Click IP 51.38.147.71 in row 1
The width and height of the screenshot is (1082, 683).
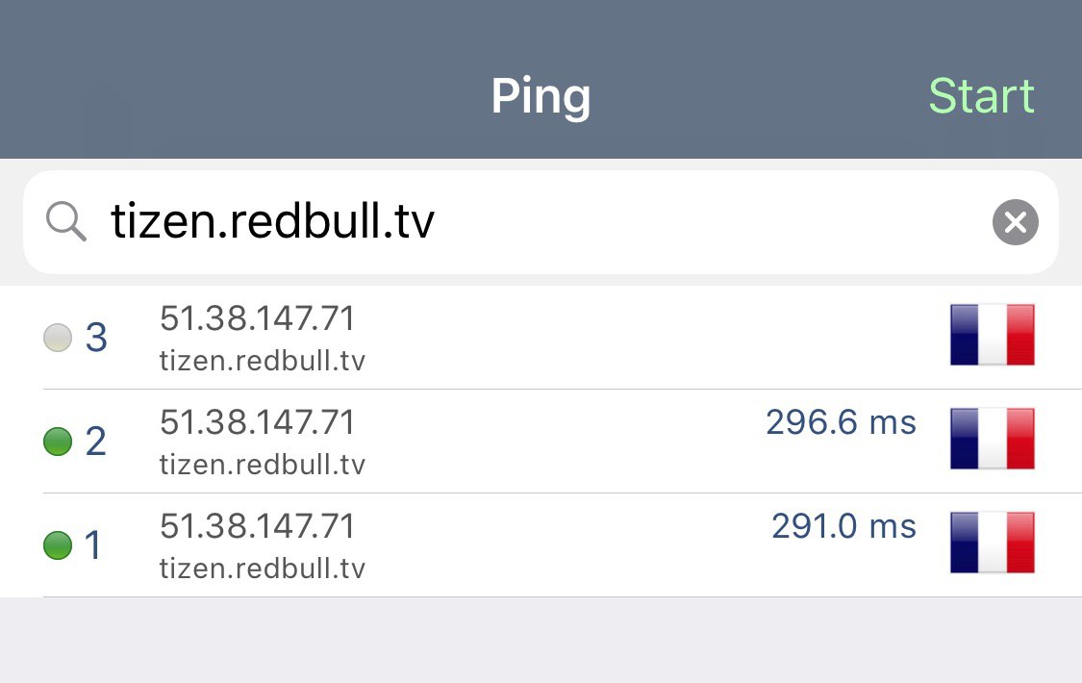point(258,525)
